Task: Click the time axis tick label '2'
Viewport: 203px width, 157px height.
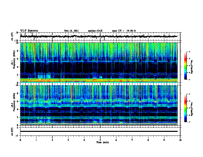Action: (52, 140)
